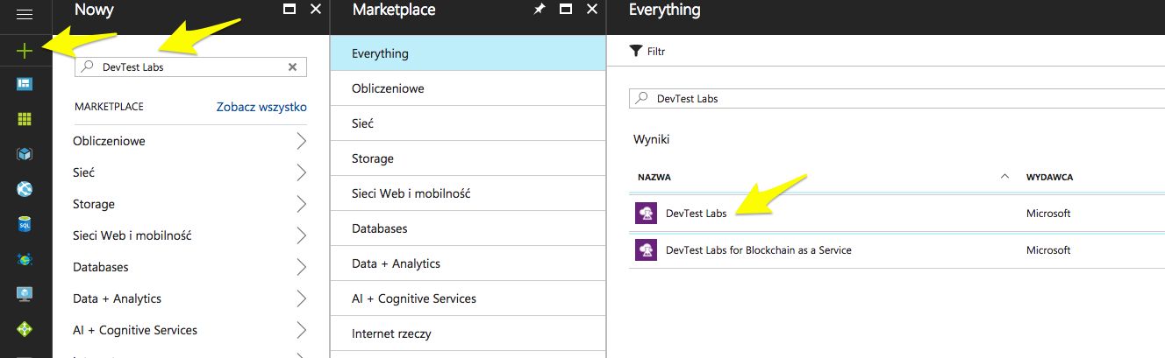Open the All resources grid icon
Screen dimensions: 1165x358
coord(25,119)
